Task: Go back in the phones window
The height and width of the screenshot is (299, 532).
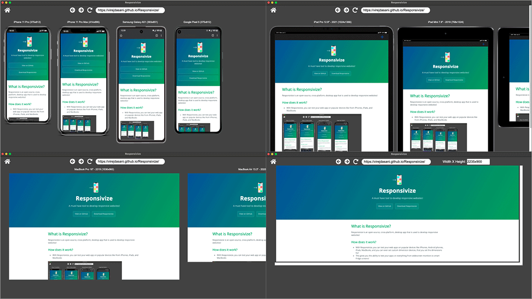Action: 72,10
